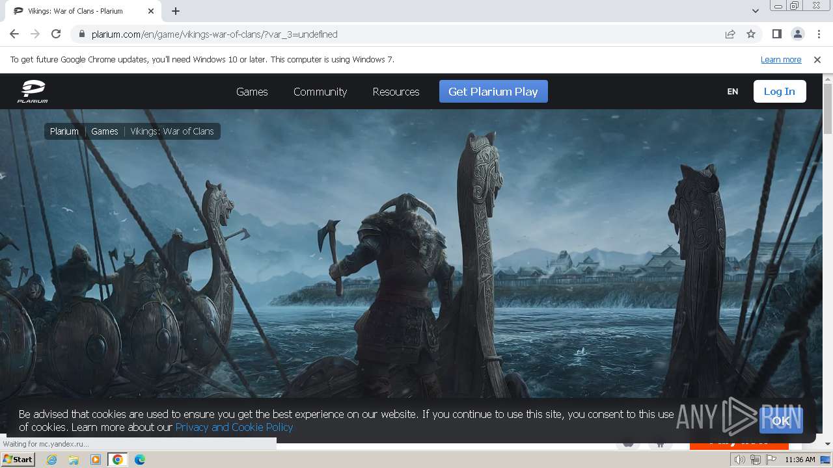Open the Chrome three-dot menu

(x=818, y=34)
